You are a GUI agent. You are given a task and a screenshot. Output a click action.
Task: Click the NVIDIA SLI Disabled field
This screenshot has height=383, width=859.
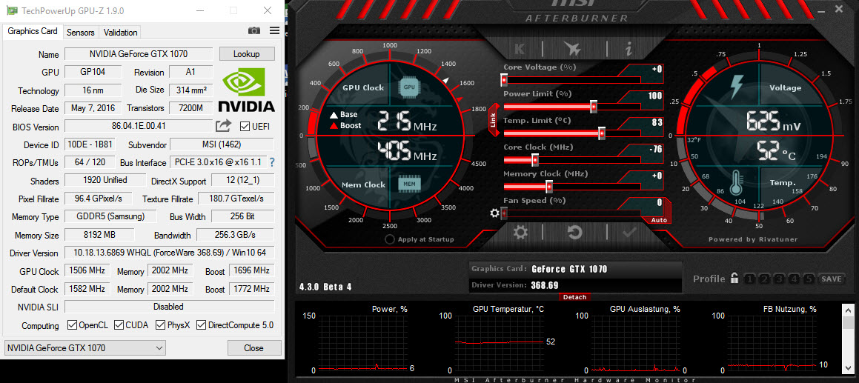(x=169, y=306)
